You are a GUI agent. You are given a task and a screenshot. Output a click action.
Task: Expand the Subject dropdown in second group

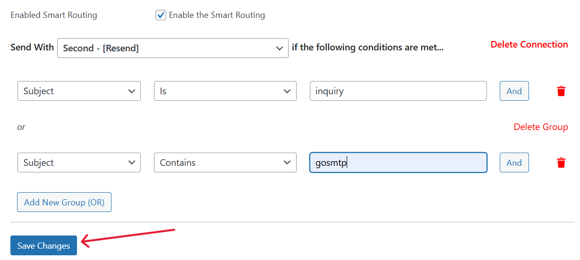pos(79,163)
